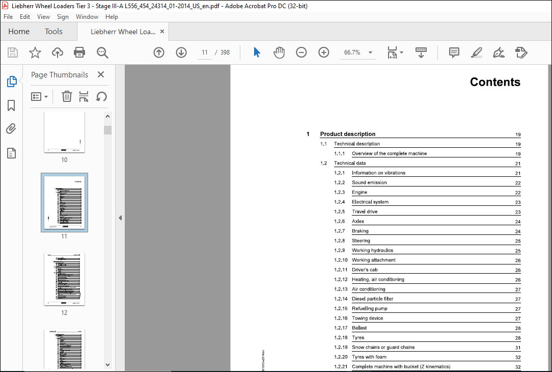
Task: Click 'Engine' contents entry
Action: click(360, 192)
